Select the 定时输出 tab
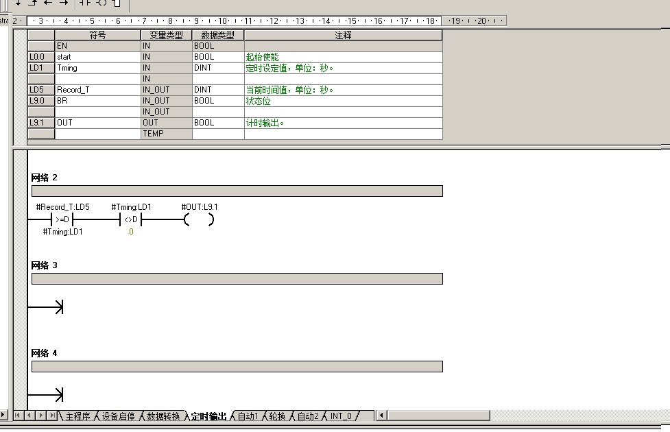670x432 pixels. click(208, 416)
